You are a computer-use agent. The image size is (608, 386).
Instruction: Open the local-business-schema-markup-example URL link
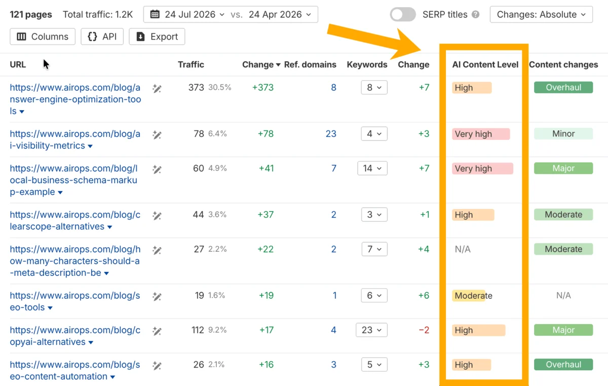pos(74,180)
